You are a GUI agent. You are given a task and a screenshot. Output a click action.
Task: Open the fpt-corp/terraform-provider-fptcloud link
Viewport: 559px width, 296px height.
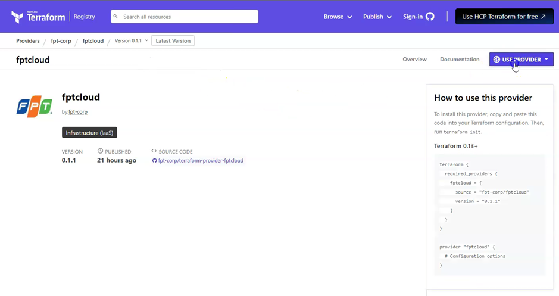(201, 161)
